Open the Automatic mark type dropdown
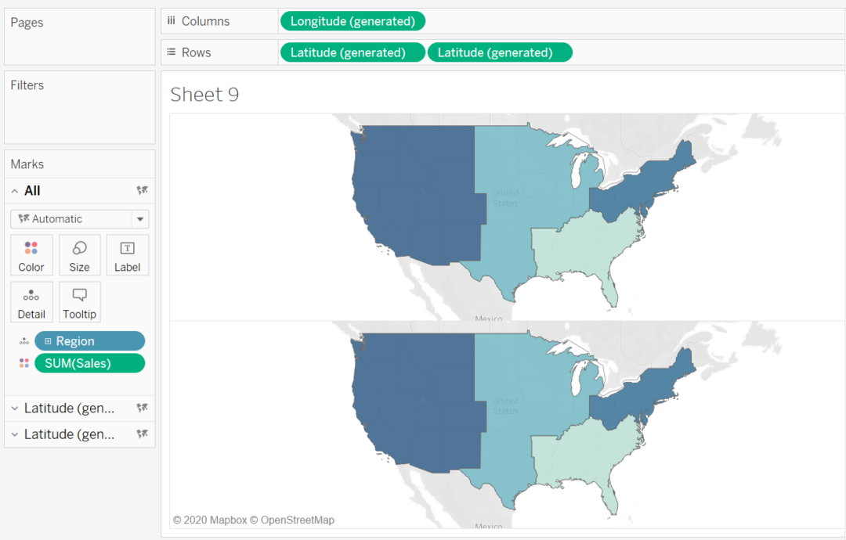Screen dimensions: 846x540 click(79, 219)
